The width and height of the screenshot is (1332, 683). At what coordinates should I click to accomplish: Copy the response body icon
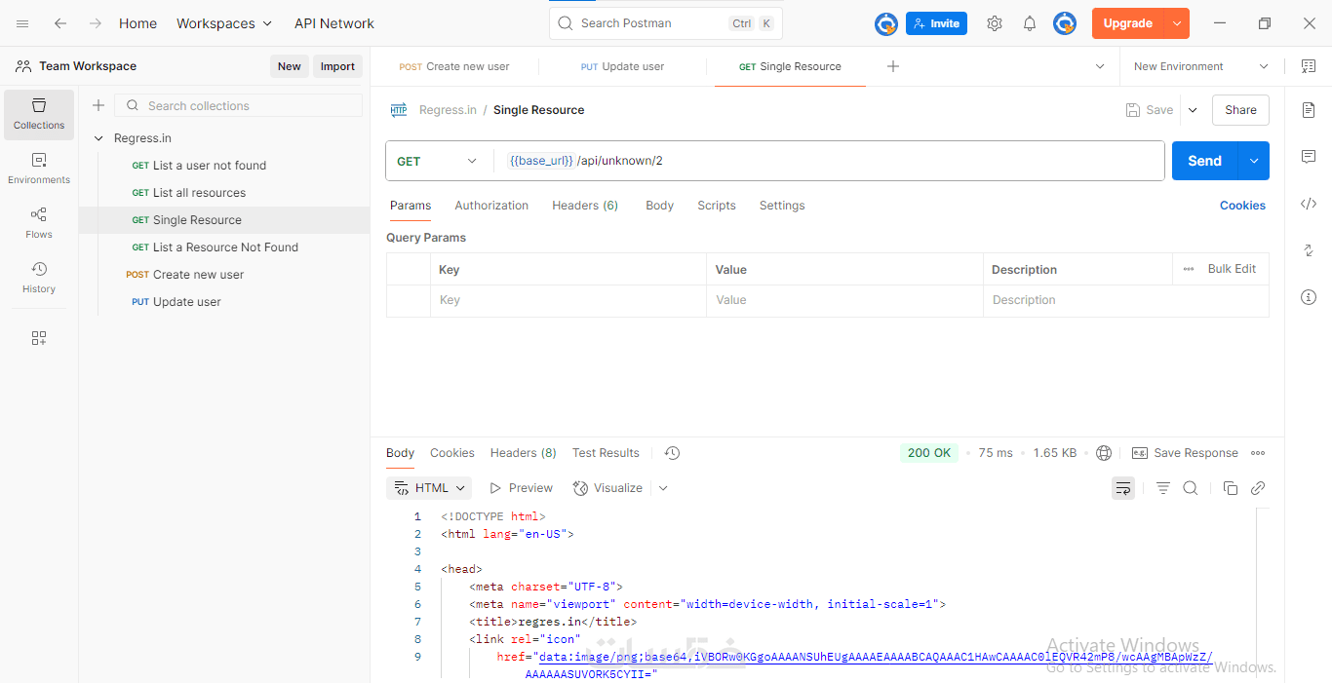1231,488
